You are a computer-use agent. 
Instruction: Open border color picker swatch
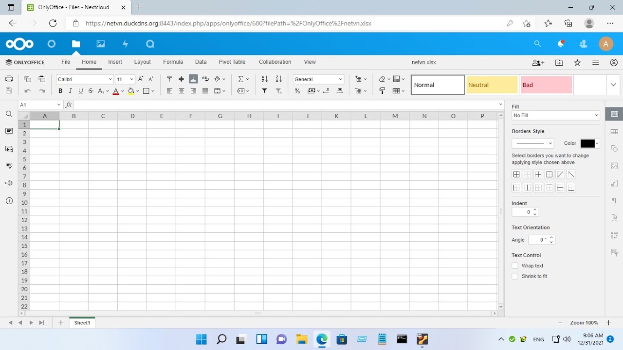589,143
